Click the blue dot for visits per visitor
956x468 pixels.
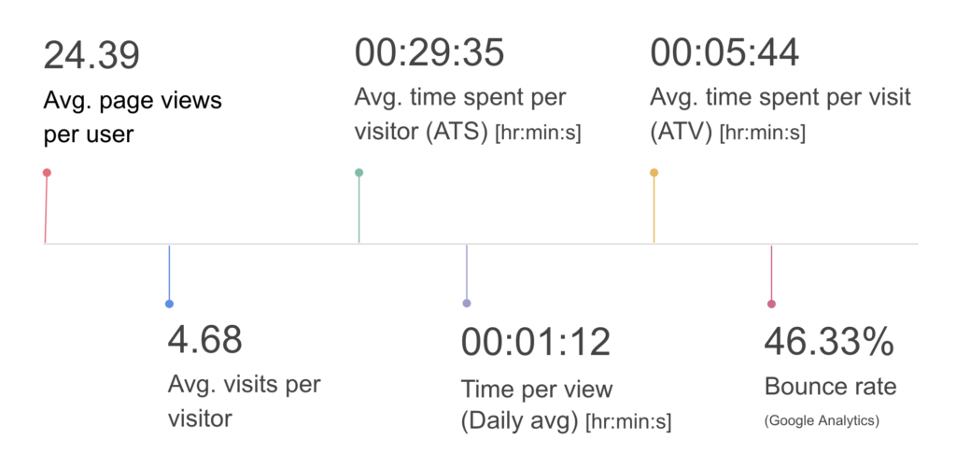[x=170, y=304]
